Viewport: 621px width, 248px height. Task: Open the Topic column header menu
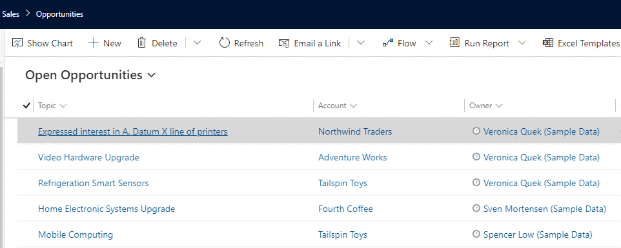(52, 106)
